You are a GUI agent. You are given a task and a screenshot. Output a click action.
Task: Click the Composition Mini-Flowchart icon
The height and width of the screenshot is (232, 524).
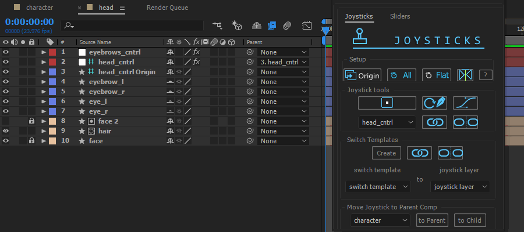tap(217, 26)
